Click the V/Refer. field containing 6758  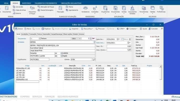[x=81, y=59]
